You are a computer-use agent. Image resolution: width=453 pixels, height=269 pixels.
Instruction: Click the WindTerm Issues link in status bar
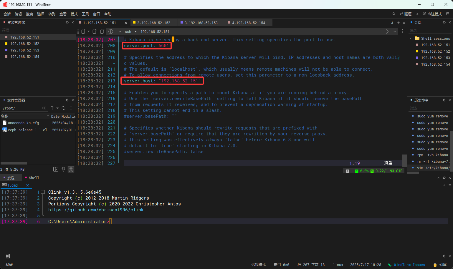409,265
